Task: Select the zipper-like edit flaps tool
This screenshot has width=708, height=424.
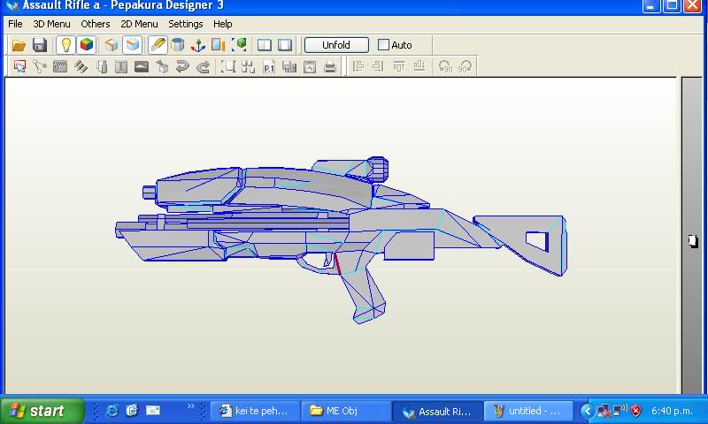Action: (60, 66)
